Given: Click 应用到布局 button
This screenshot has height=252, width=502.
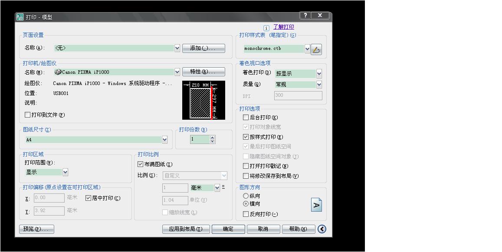Looking at the screenshot, I should 186,229.
